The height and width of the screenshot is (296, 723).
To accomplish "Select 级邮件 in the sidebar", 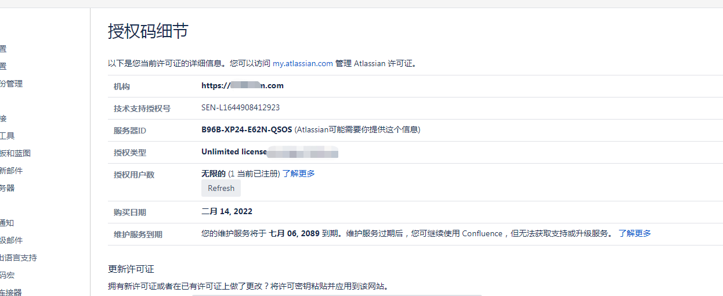I will 11,240.
